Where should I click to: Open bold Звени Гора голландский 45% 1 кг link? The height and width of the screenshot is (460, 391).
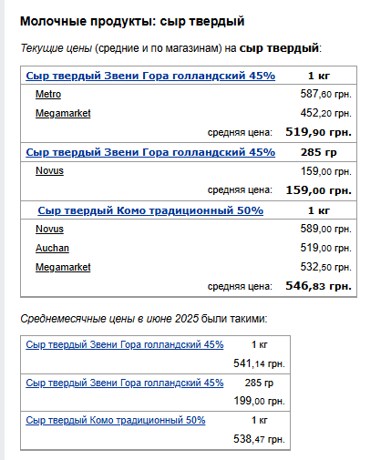point(150,76)
